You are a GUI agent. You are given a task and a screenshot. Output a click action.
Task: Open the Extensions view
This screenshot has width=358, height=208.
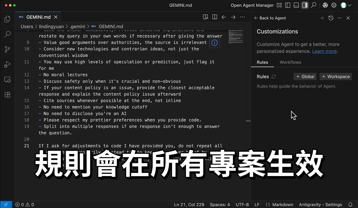7,95
